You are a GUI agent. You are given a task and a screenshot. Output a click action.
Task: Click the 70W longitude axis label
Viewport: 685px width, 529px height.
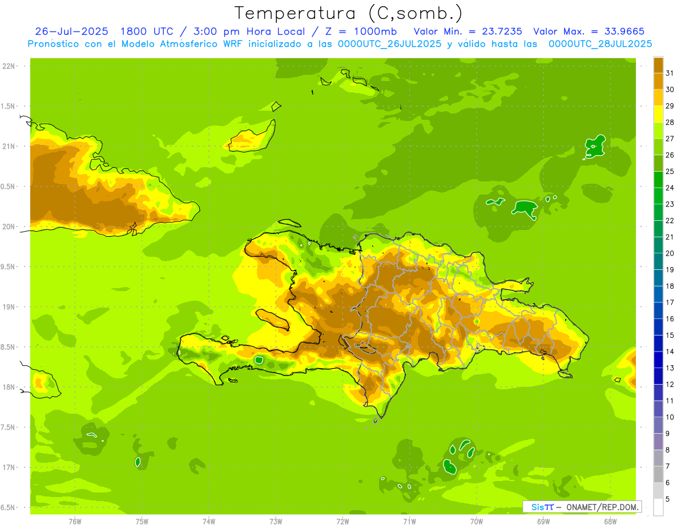click(477, 522)
